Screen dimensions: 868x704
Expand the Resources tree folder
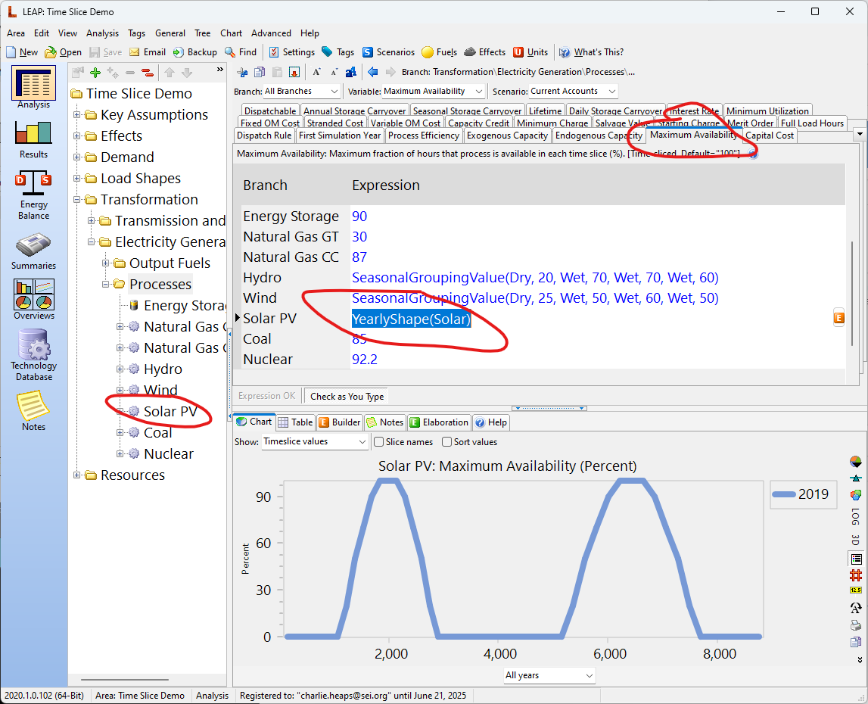(x=77, y=475)
